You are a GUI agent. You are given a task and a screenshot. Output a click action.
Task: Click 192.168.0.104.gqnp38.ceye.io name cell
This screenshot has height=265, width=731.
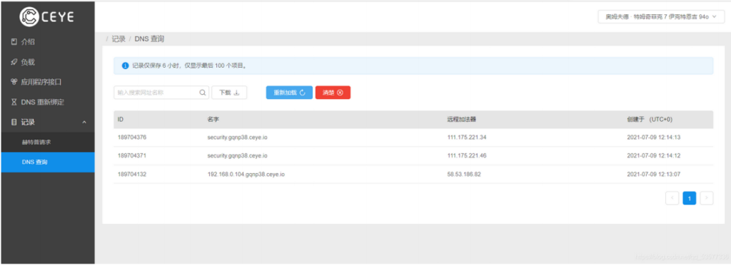246,175
